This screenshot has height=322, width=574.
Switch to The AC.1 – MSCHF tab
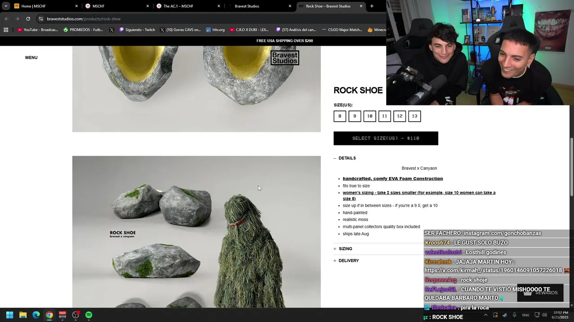189,6
